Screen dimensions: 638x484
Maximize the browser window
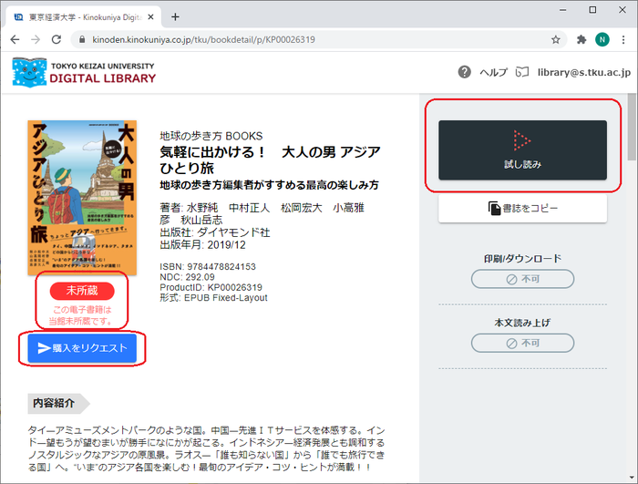(x=592, y=10)
